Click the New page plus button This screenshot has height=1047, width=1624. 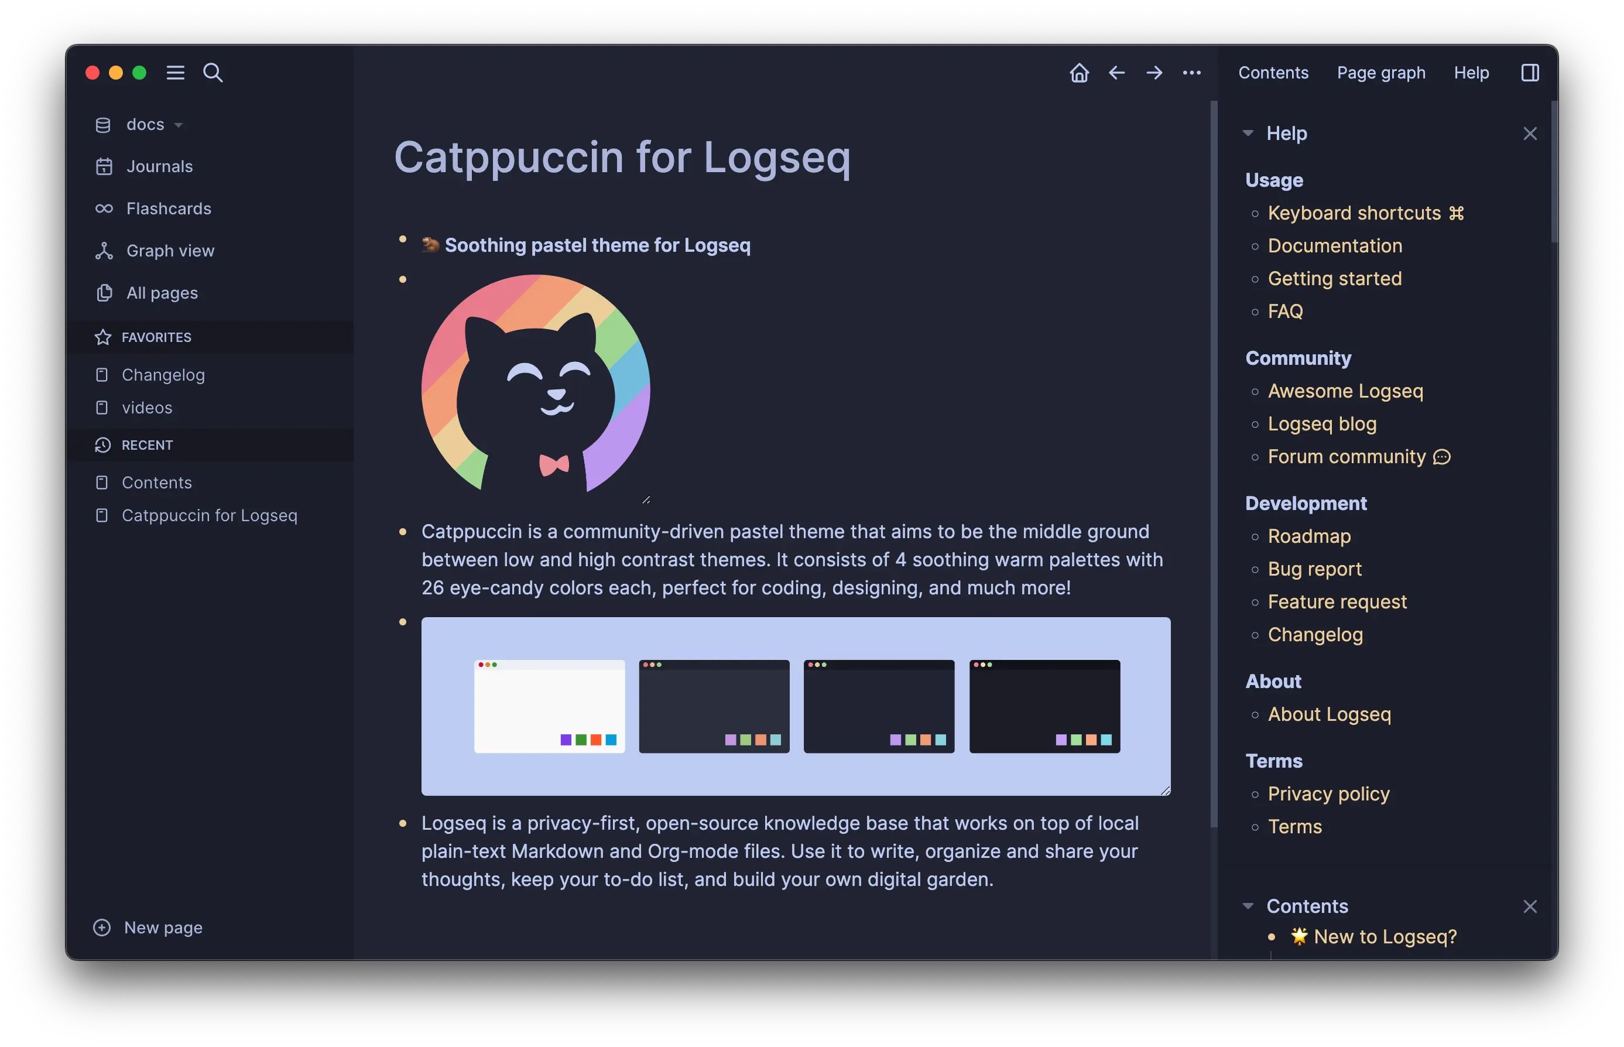point(102,928)
